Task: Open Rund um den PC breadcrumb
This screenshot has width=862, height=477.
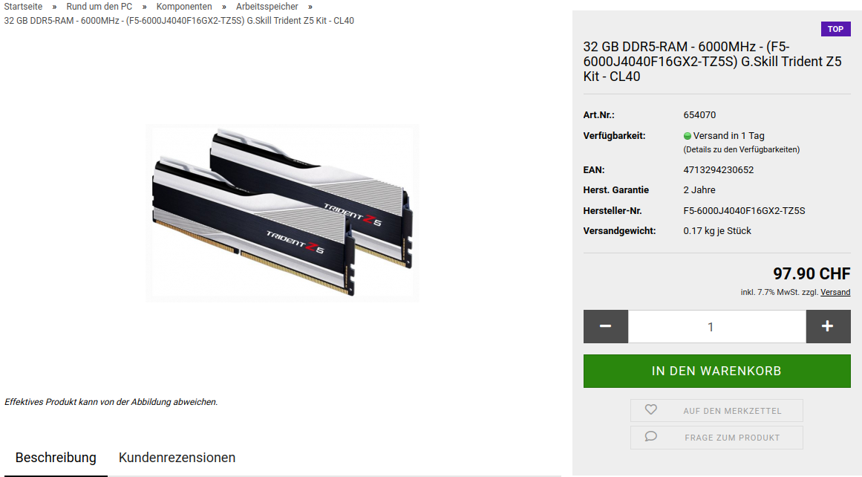Action: tap(99, 7)
